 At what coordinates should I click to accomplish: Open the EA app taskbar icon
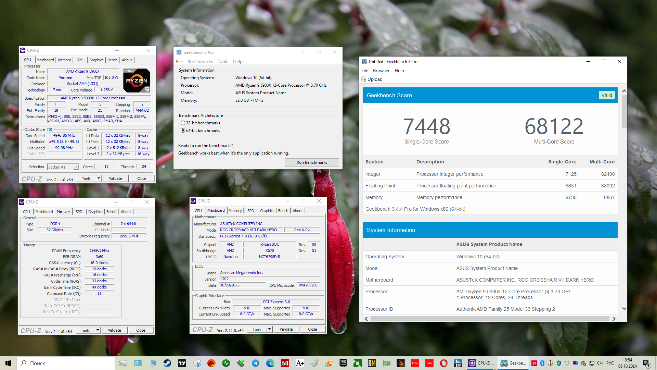(x=211, y=363)
